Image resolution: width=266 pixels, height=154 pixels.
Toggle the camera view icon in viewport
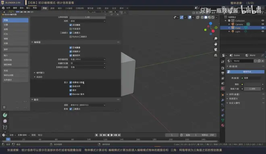point(216,49)
